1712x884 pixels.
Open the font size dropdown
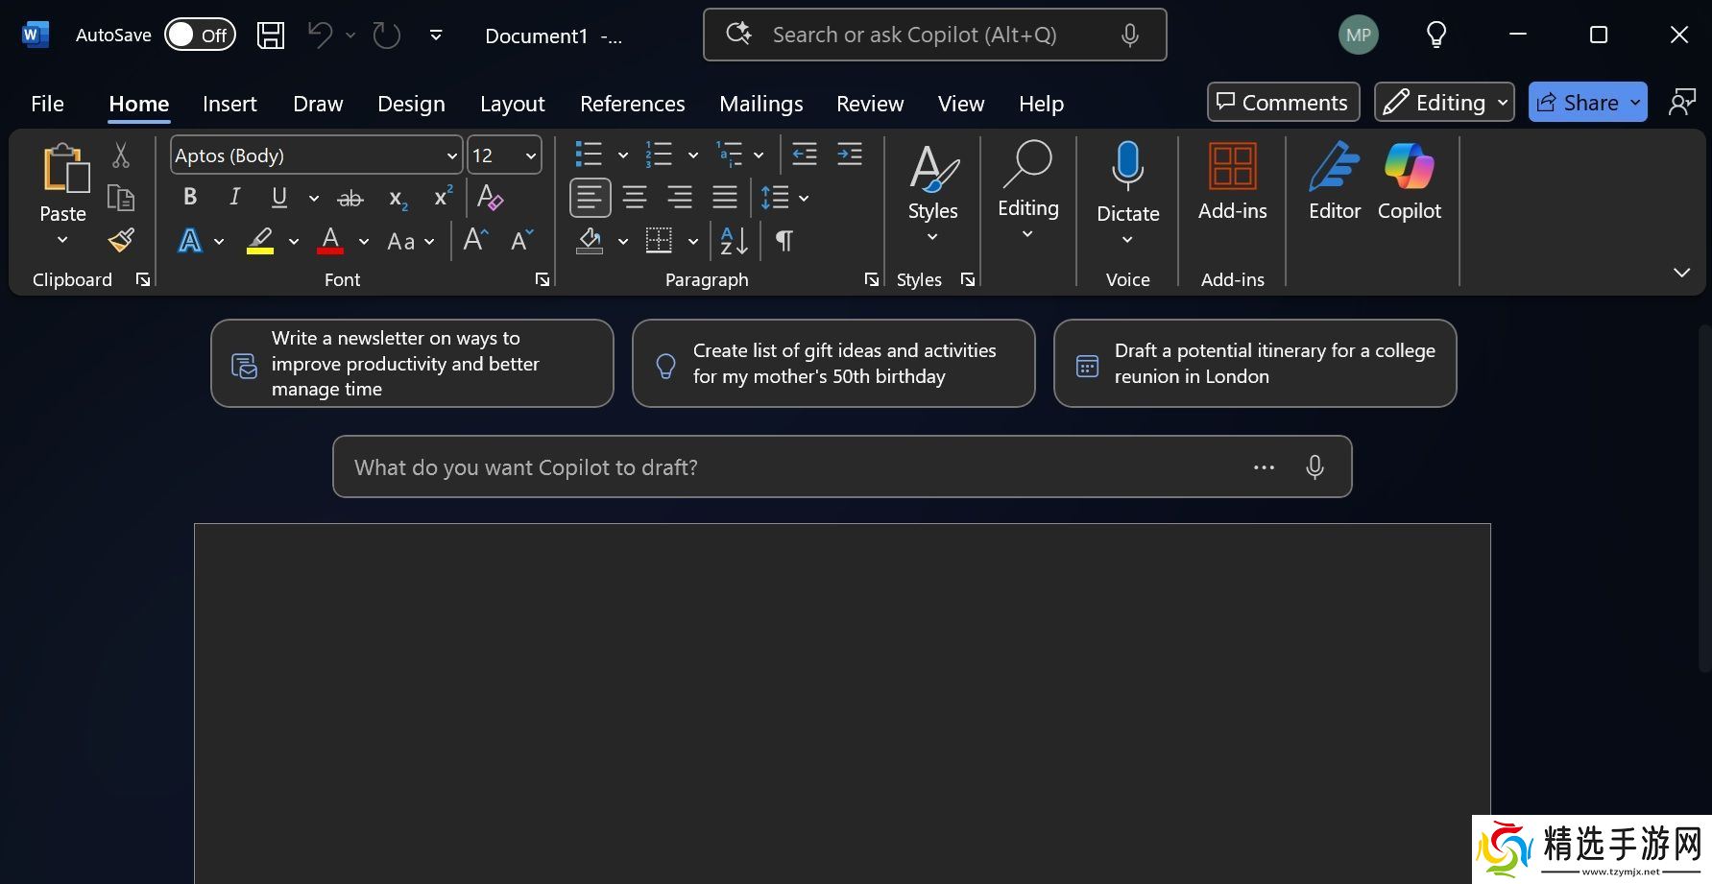point(530,155)
